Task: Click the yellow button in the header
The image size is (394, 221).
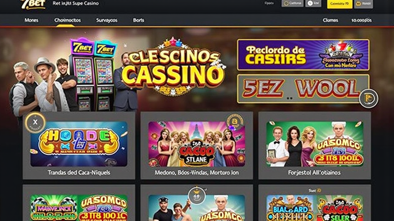Action: [x=340, y=4]
